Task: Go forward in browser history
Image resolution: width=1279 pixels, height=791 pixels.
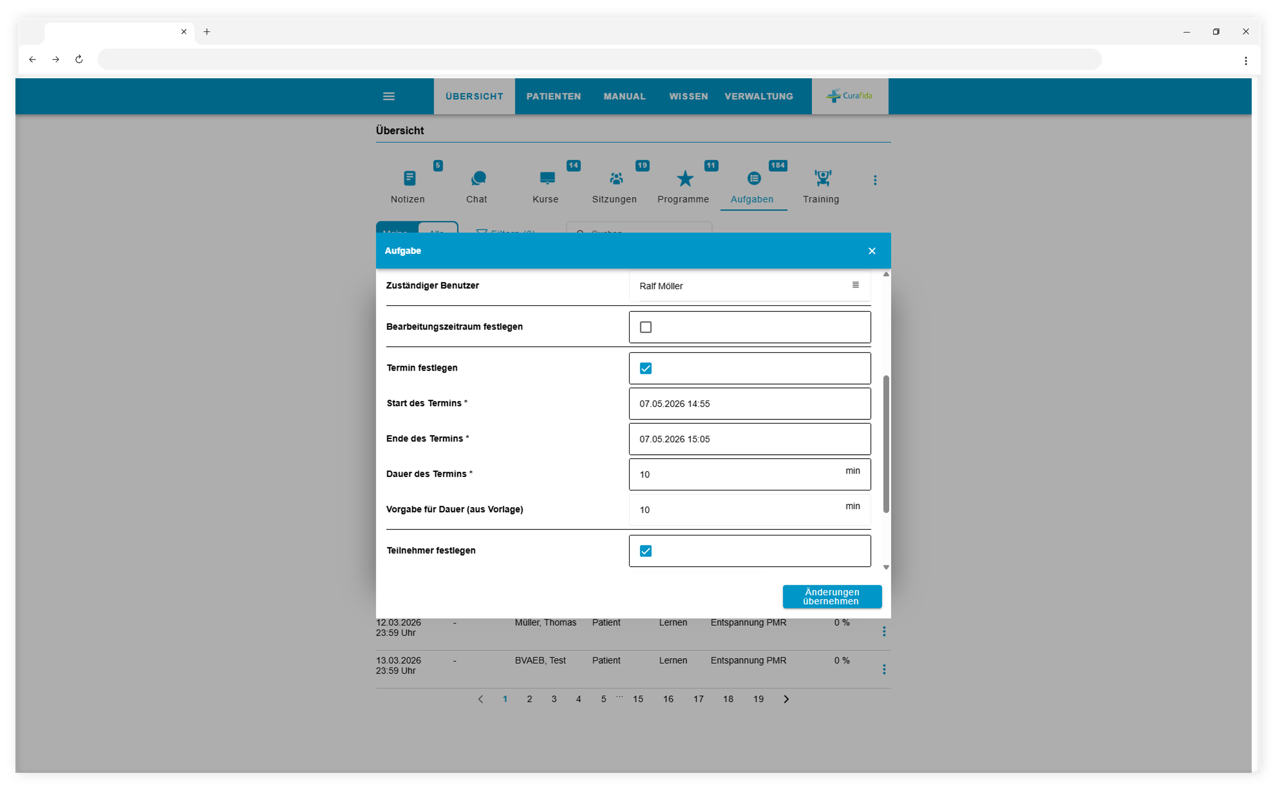Action: [55, 59]
